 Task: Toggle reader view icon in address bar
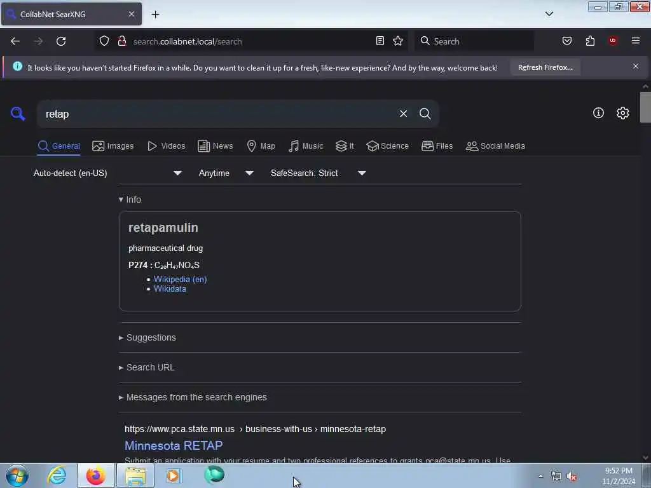click(380, 41)
